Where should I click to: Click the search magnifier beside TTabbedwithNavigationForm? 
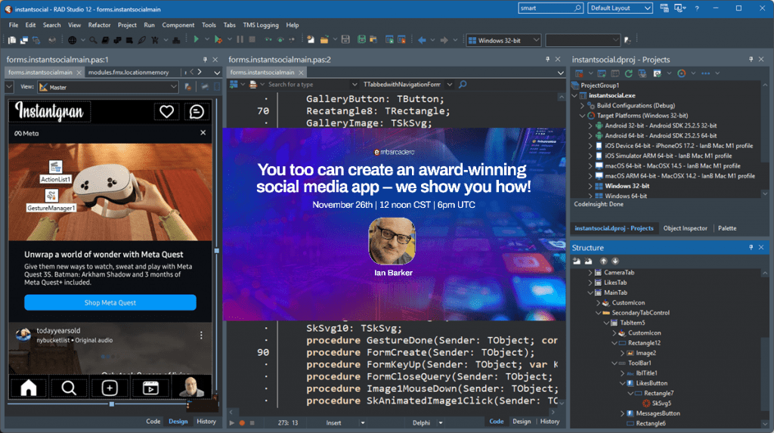coord(463,85)
